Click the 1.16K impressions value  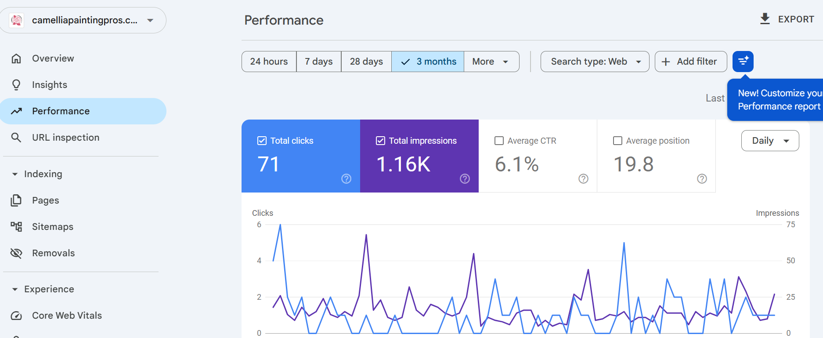point(404,164)
